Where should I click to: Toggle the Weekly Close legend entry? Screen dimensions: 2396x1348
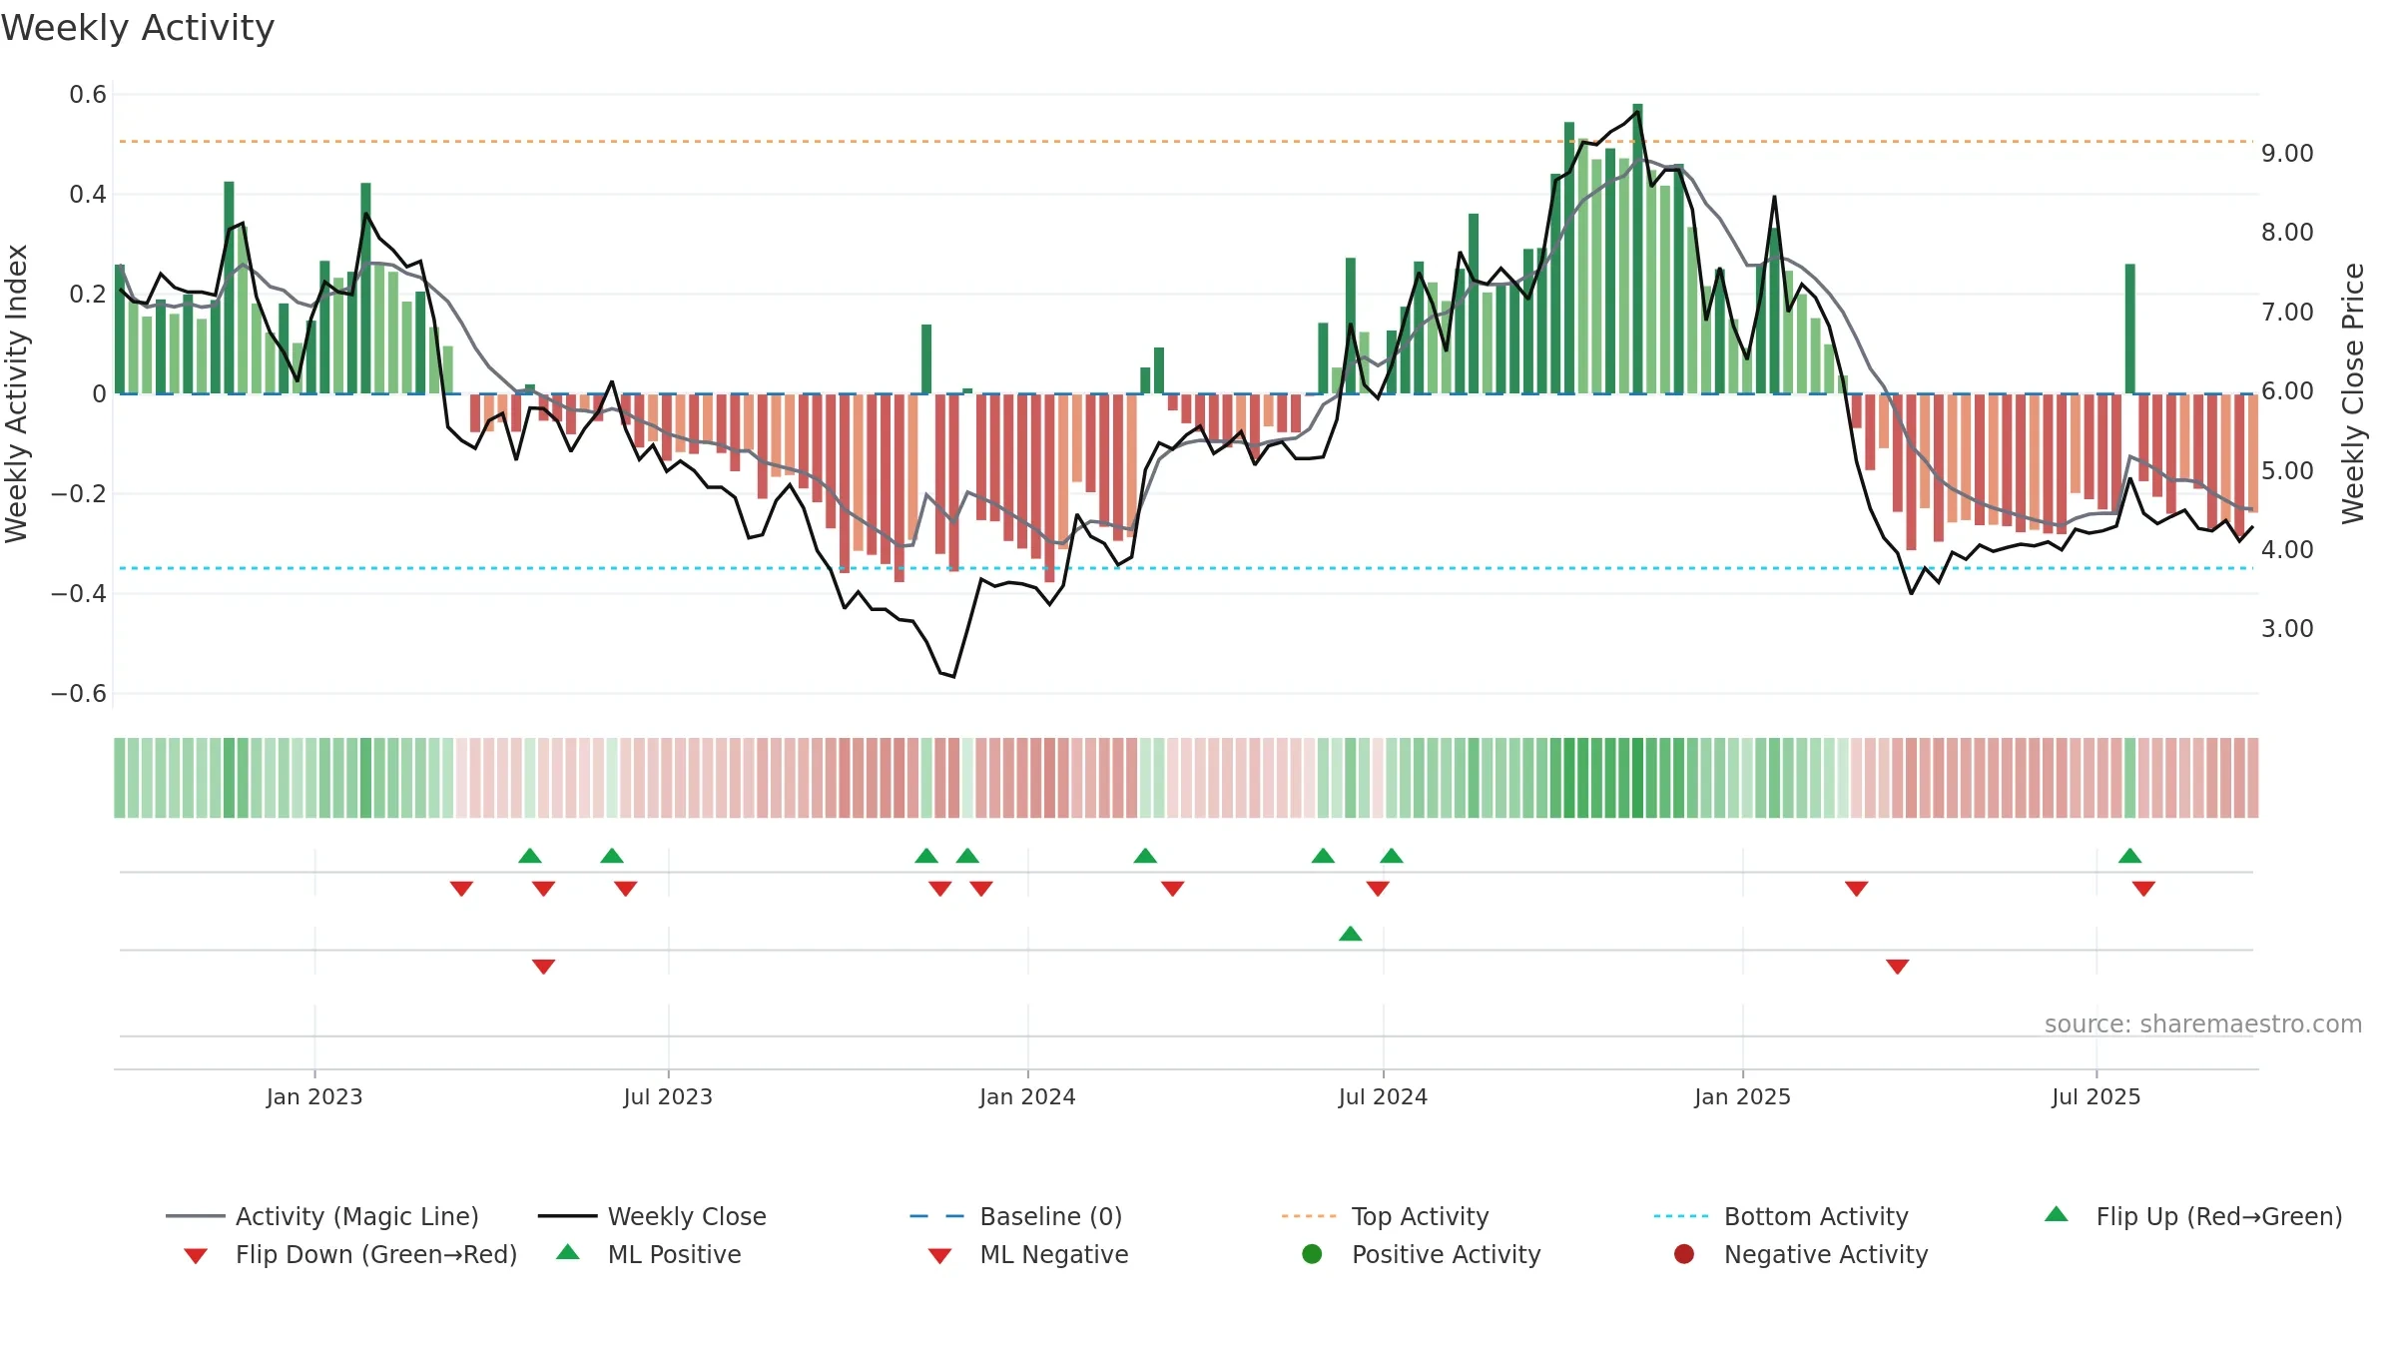[x=652, y=1216]
